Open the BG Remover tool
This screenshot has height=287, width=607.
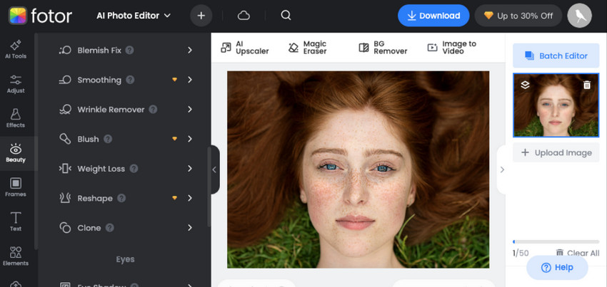pos(383,48)
